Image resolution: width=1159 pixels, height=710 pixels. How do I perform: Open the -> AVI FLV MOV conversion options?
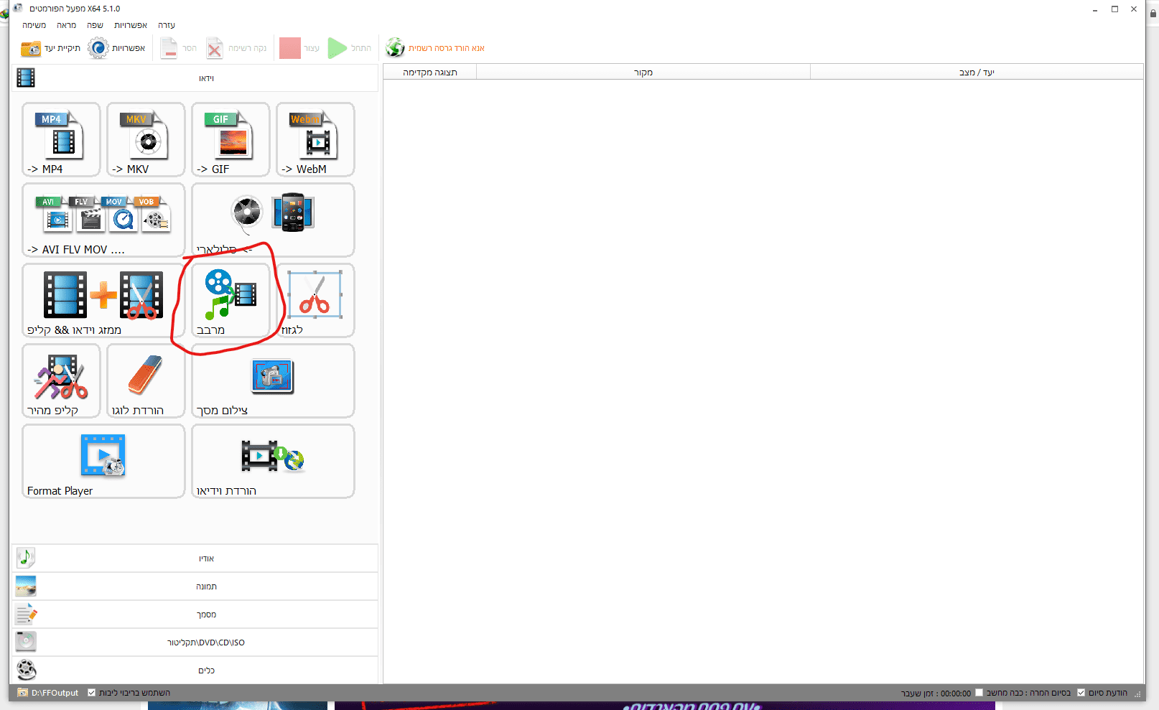103,220
